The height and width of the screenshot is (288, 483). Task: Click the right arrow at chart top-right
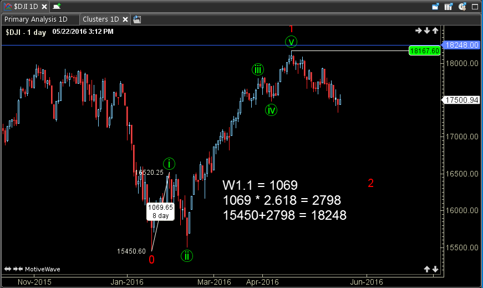click(x=418, y=31)
